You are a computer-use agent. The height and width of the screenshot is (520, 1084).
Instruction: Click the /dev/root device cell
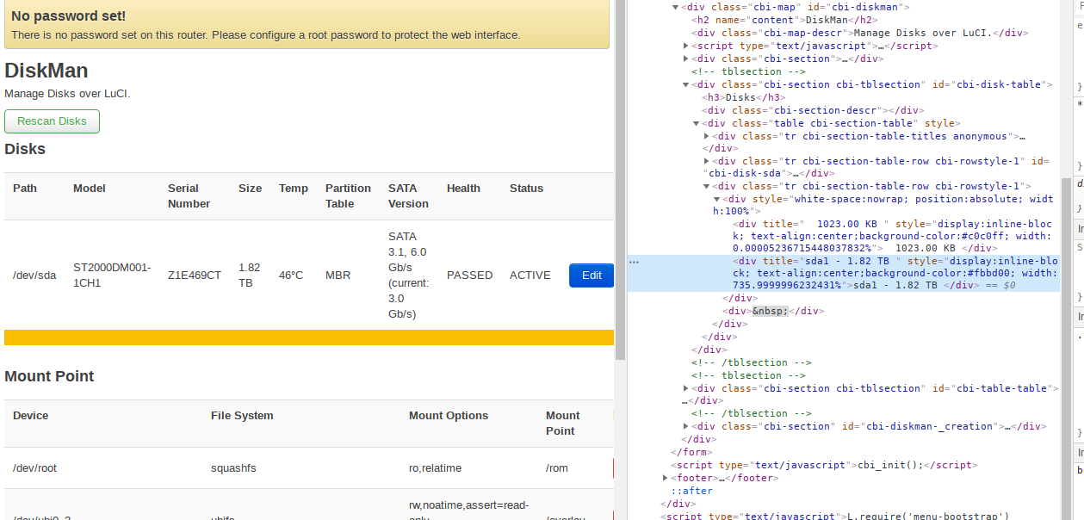[x=34, y=468]
